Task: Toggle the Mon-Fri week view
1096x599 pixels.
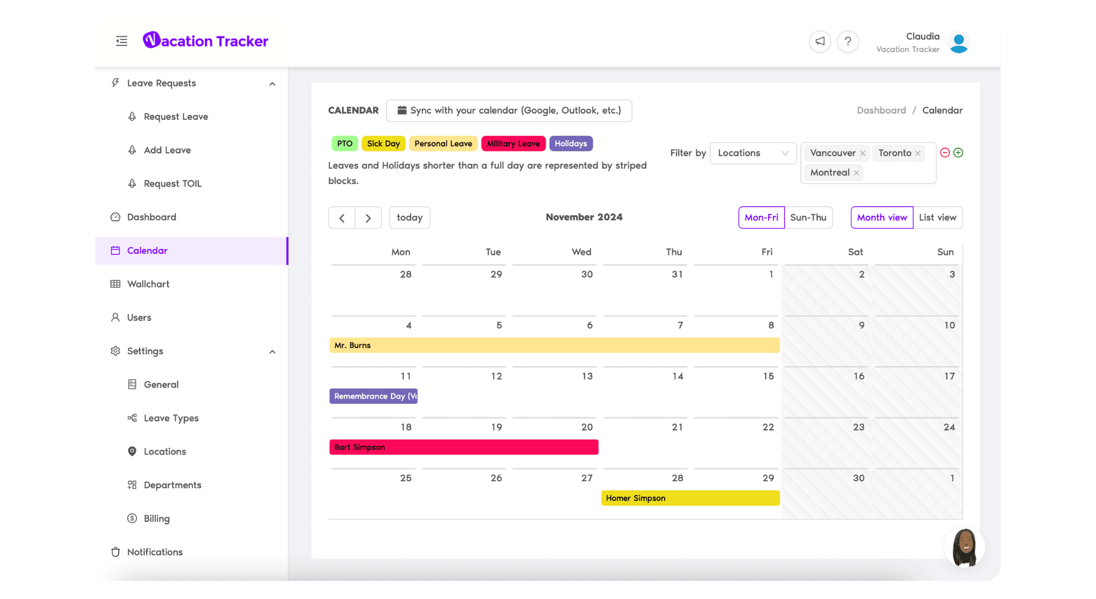Action: pyautogui.click(x=762, y=217)
